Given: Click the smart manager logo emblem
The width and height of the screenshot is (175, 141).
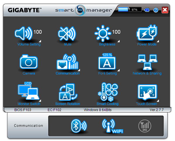Looking at the screenshot, I should 80,10.
